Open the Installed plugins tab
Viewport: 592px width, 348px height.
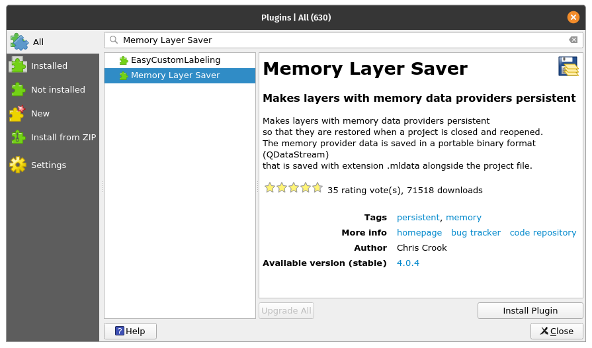click(x=53, y=65)
